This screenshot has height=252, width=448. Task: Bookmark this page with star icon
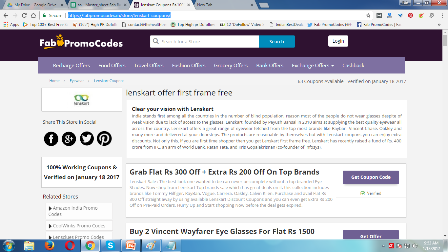click(368, 15)
